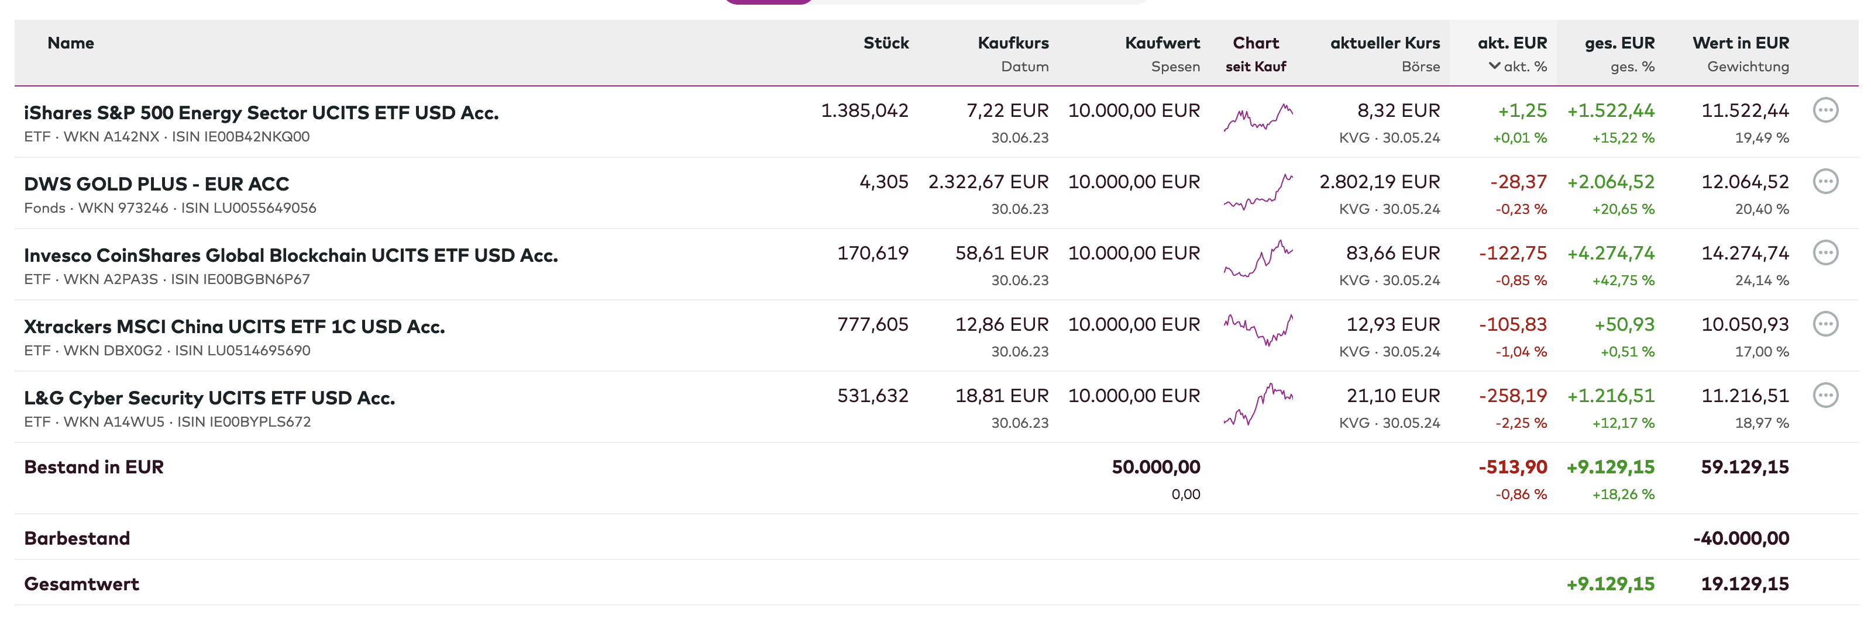Sort by Wert in EUR header

pos(1741,43)
